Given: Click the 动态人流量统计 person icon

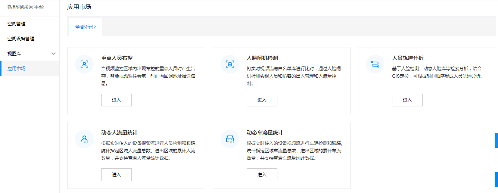Looking at the screenshot, I should (84, 139).
